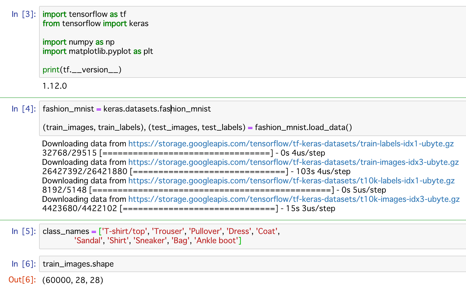Click the 1.12.0 version output text
This screenshot has height=290, width=466.
[x=55, y=86]
